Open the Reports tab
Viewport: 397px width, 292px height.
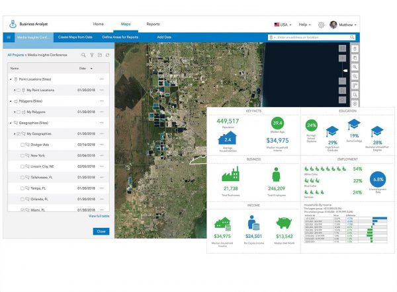[x=153, y=24]
